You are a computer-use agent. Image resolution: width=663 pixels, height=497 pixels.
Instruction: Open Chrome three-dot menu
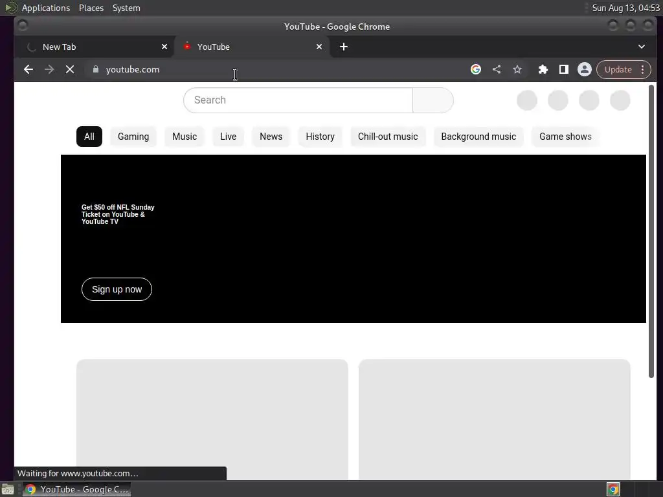pos(643,69)
